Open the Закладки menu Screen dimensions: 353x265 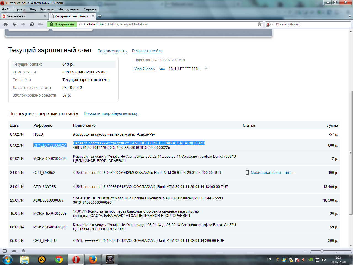tap(47, 9)
